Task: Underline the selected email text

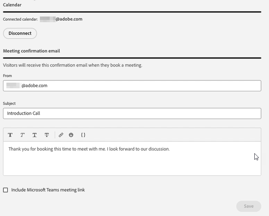Action: tap(35, 135)
